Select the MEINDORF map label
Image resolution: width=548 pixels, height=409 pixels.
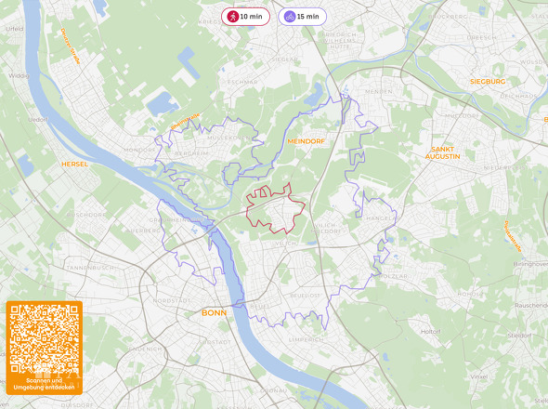306,141
